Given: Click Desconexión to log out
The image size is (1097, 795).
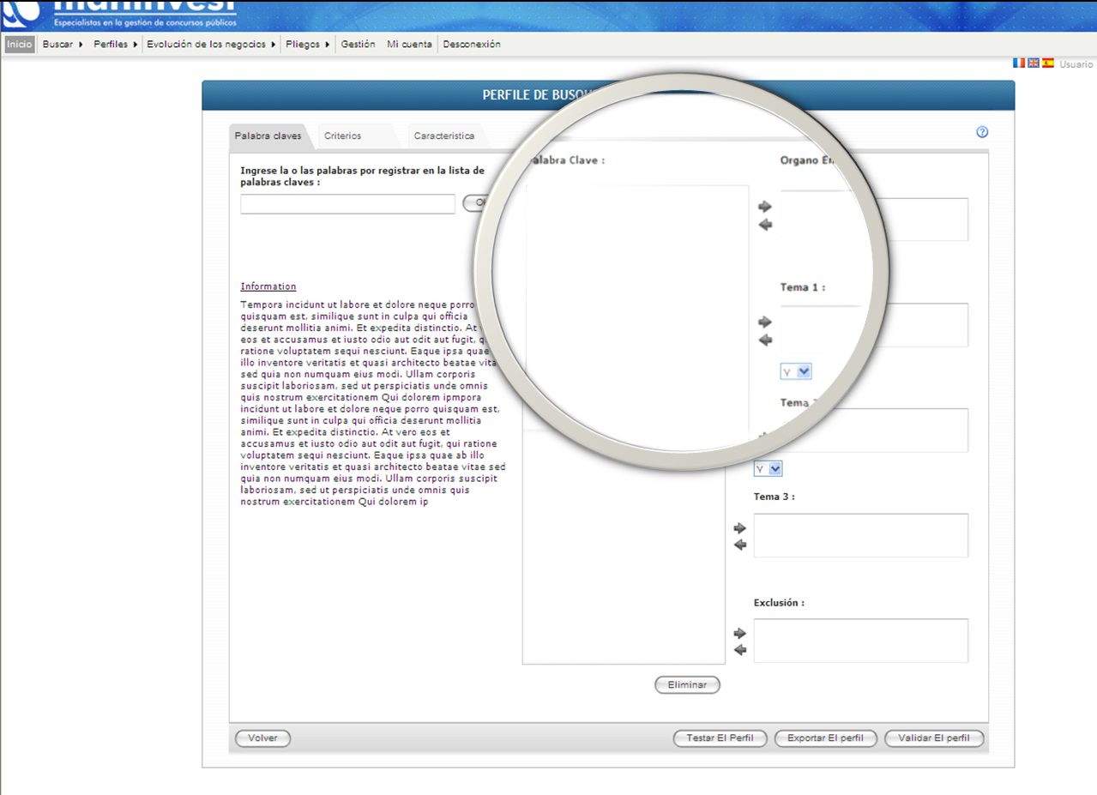Looking at the screenshot, I should coord(472,45).
